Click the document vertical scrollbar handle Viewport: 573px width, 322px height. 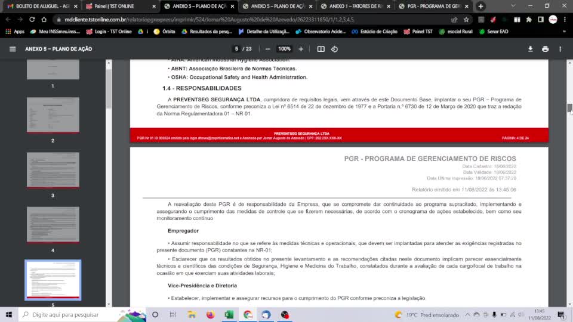coord(569,108)
